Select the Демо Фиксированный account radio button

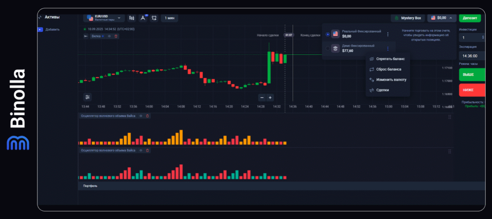point(327,48)
